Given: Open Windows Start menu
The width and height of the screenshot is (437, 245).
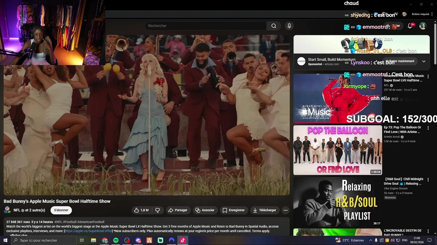Looking at the screenshot, I should pyautogui.click(x=5, y=240).
